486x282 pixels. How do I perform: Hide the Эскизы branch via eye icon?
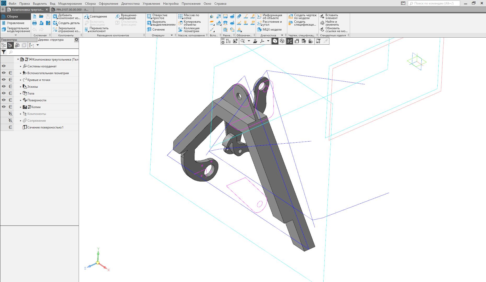(x=4, y=86)
